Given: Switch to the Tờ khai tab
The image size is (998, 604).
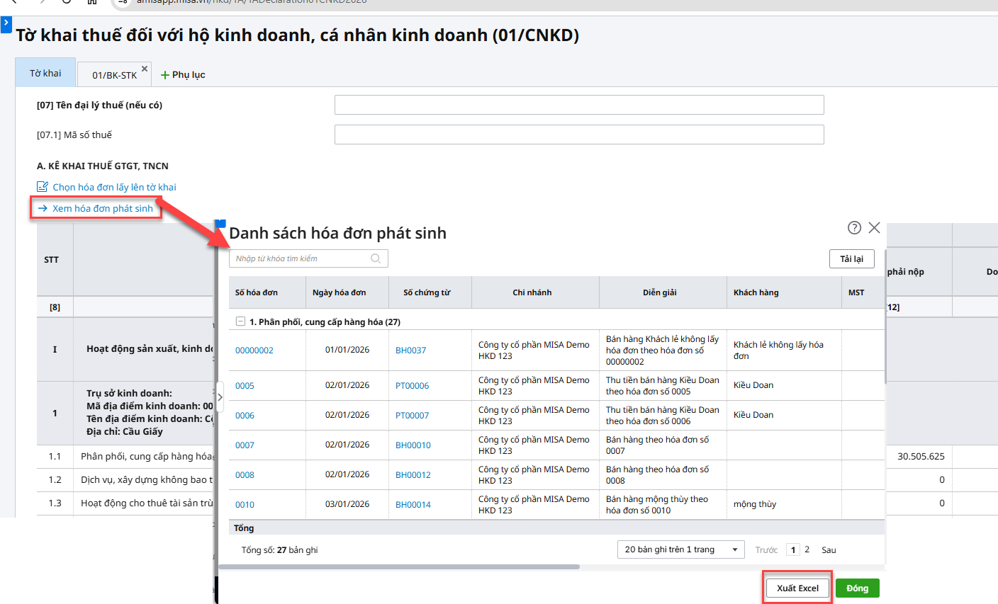Looking at the screenshot, I should pyautogui.click(x=45, y=73).
